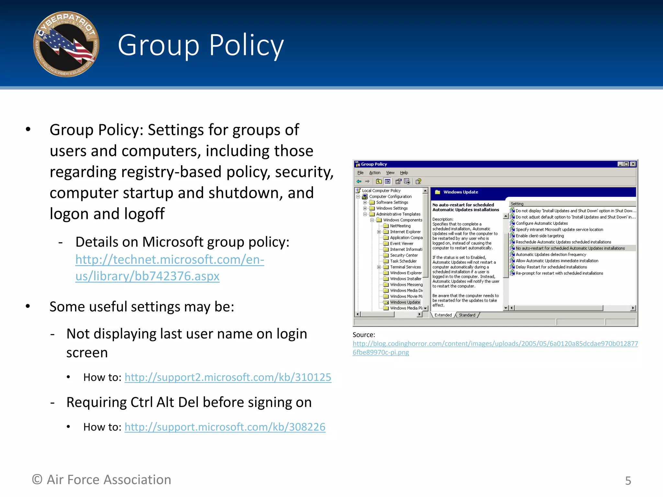The width and height of the screenshot is (663, 497).
Task: Open the File menu
Action: coord(360,173)
